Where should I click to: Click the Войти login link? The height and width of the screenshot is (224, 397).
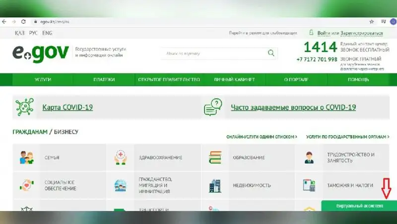324,33
